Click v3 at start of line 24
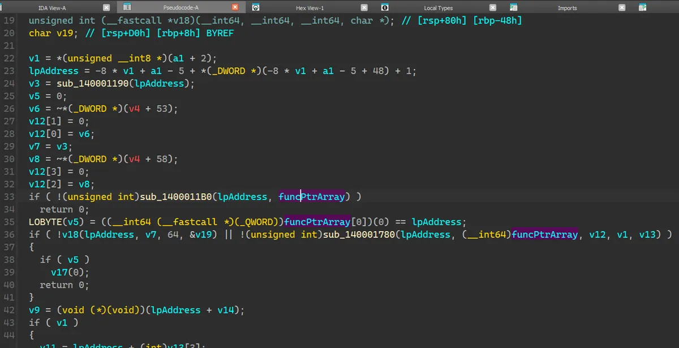The width and height of the screenshot is (679, 348). tap(34, 84)
